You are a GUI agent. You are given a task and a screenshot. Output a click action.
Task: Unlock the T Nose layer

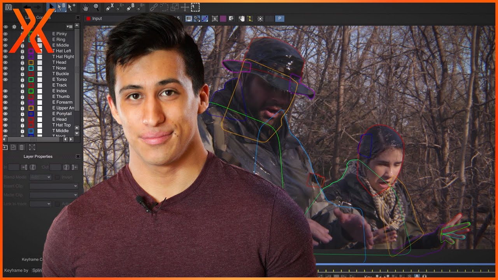click(x=22, y=68)
